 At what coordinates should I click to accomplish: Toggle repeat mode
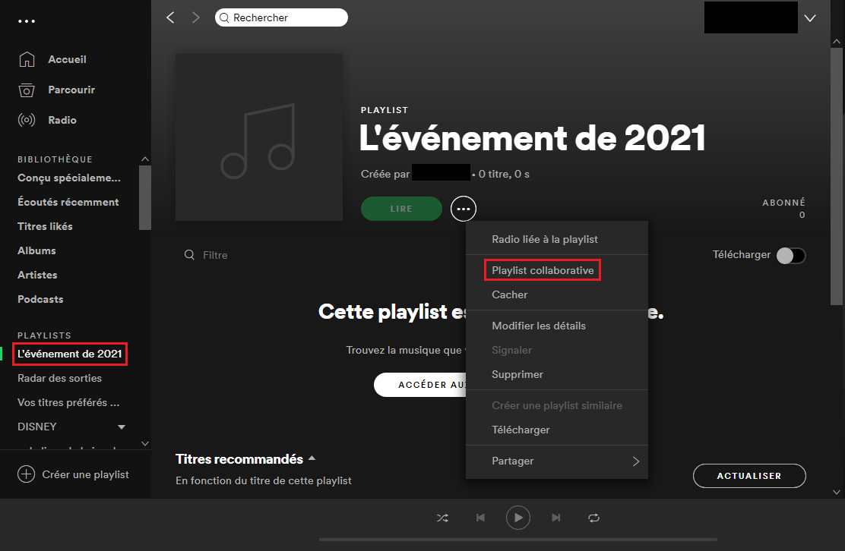pyautogui.click(x=593, y=517)
